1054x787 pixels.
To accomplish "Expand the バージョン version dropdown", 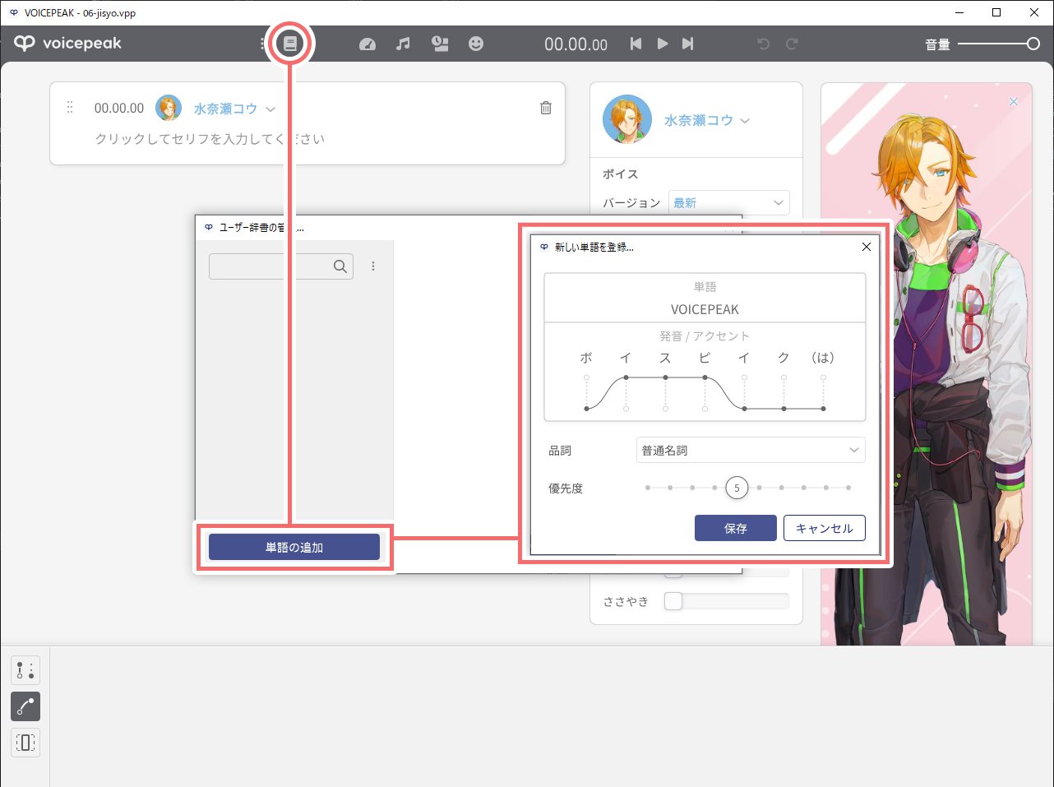I will (728, 202).
